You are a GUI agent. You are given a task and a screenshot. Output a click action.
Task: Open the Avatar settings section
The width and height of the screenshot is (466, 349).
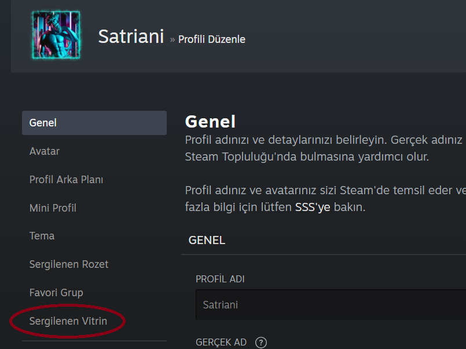(44, 151)
